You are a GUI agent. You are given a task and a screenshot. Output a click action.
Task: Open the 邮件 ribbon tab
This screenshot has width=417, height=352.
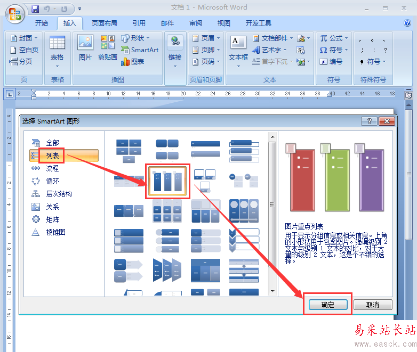[167, 23]
